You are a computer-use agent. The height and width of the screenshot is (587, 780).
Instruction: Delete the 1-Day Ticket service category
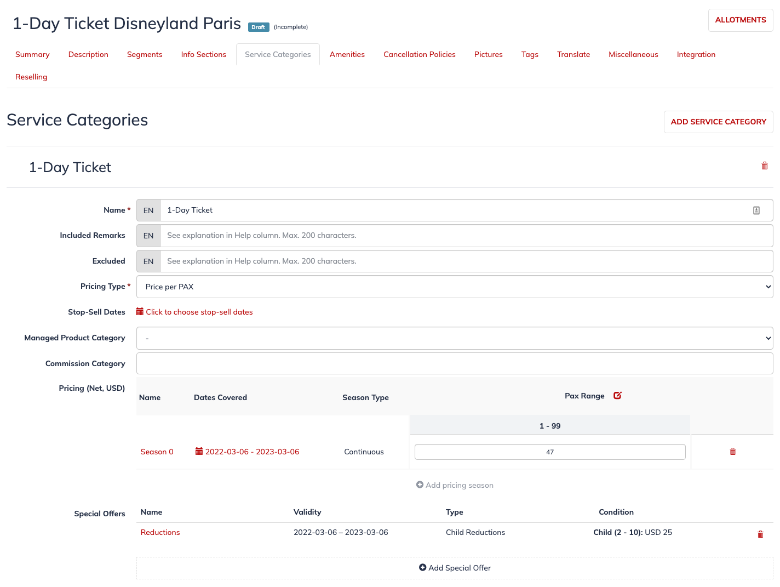point(765,166)
